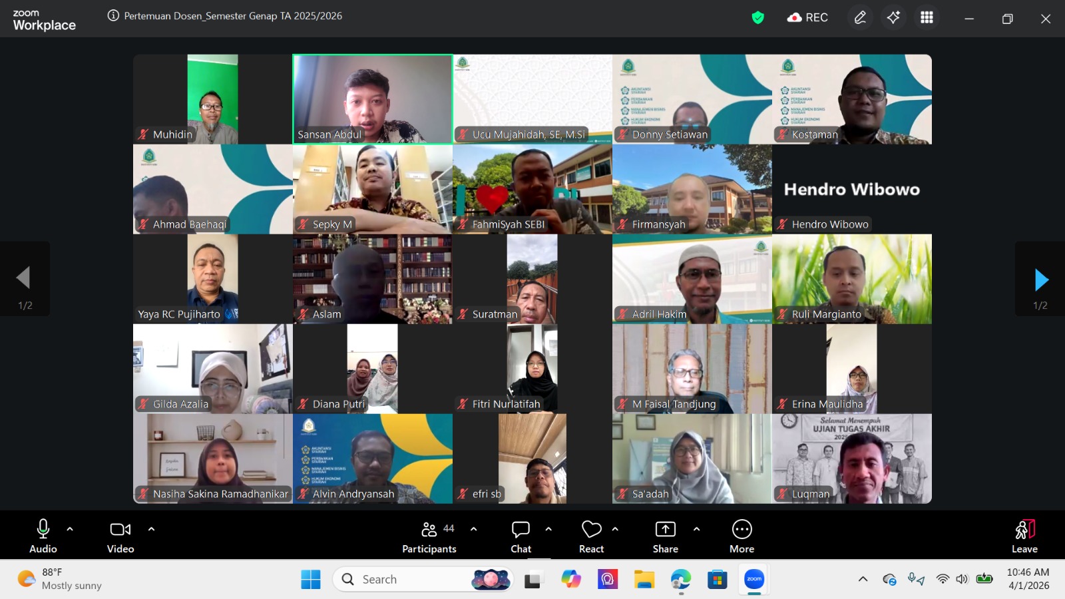Open the React heart menu
The height and width of the screenshot is (599, 1065).
(591, 536)
